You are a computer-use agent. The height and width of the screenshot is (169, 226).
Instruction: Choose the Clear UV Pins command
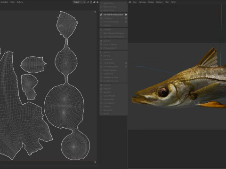coord(113,10)
